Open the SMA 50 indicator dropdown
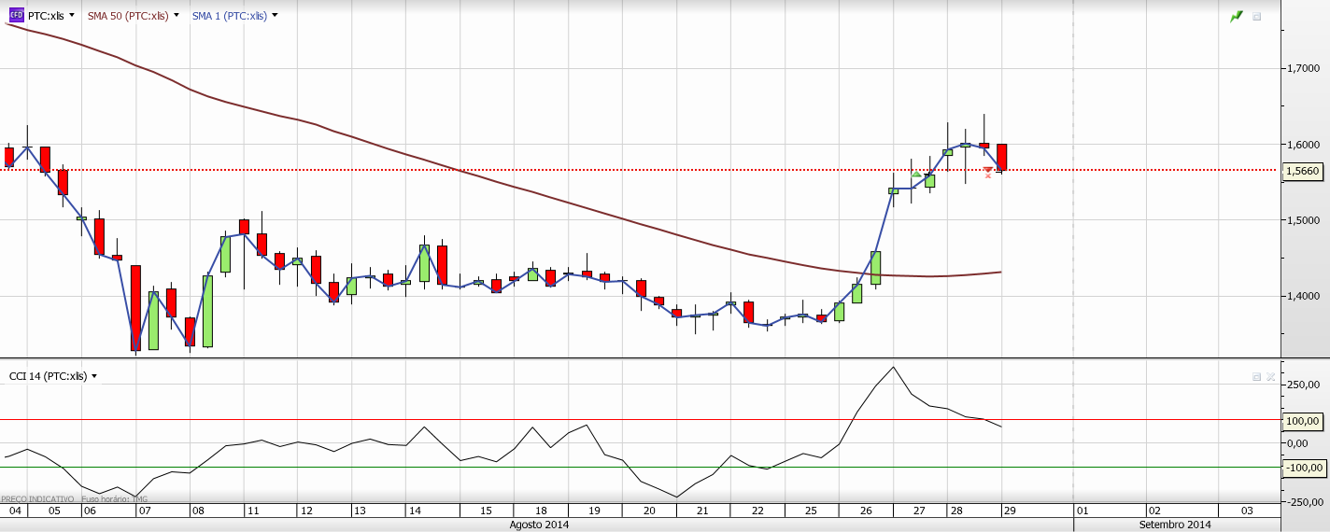The image size is (1330, 532). click(x=176, y=15)
